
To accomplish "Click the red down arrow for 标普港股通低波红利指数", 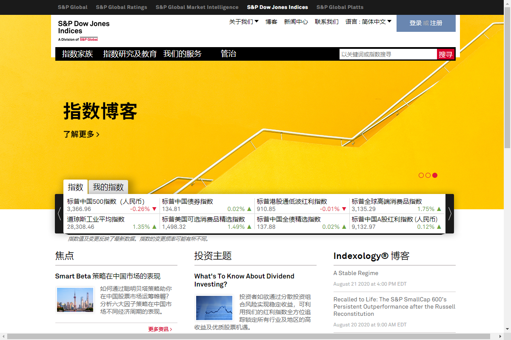I will (344, 209).
